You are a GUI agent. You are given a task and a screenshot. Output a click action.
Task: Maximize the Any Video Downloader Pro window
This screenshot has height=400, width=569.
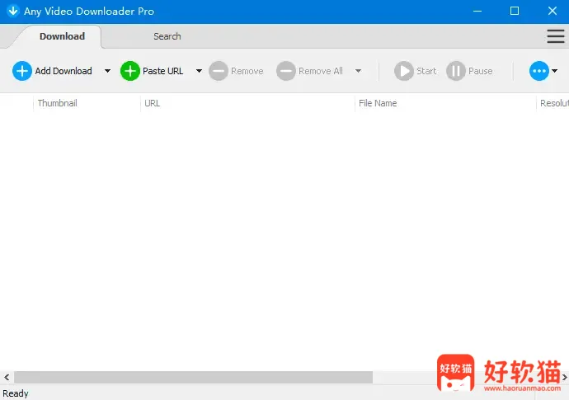click(x=515, y=11)
